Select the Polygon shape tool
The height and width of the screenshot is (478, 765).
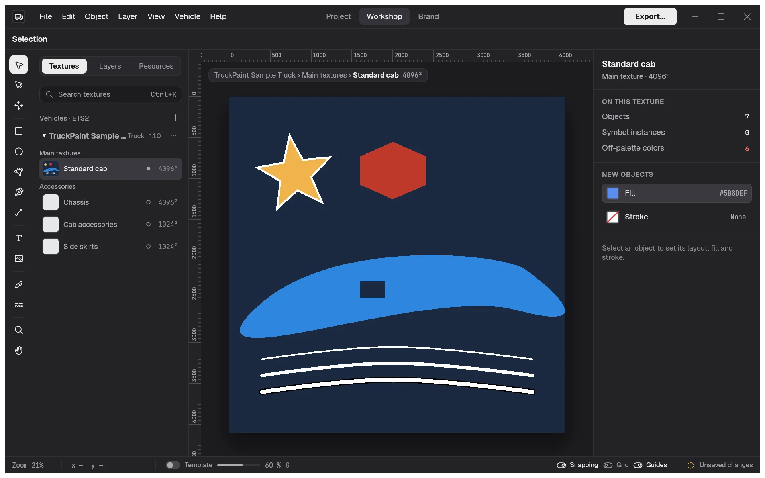tap(19, 172)
